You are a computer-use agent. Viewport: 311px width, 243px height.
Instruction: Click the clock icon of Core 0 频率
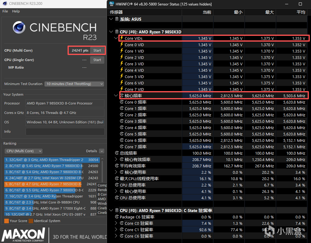[x=122, y=102]
